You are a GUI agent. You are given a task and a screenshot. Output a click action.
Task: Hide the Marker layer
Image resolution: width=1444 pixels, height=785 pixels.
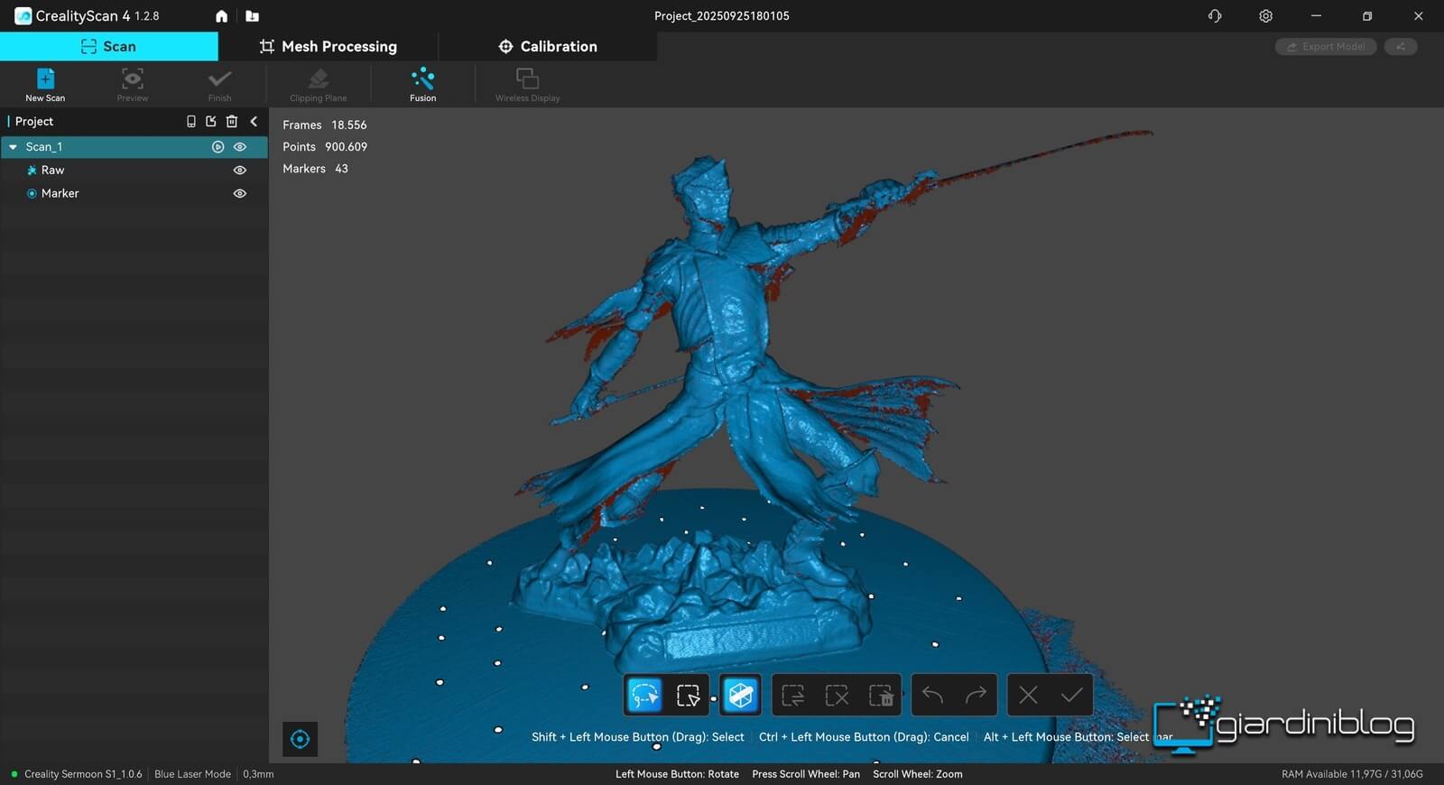tap(240, 193)
